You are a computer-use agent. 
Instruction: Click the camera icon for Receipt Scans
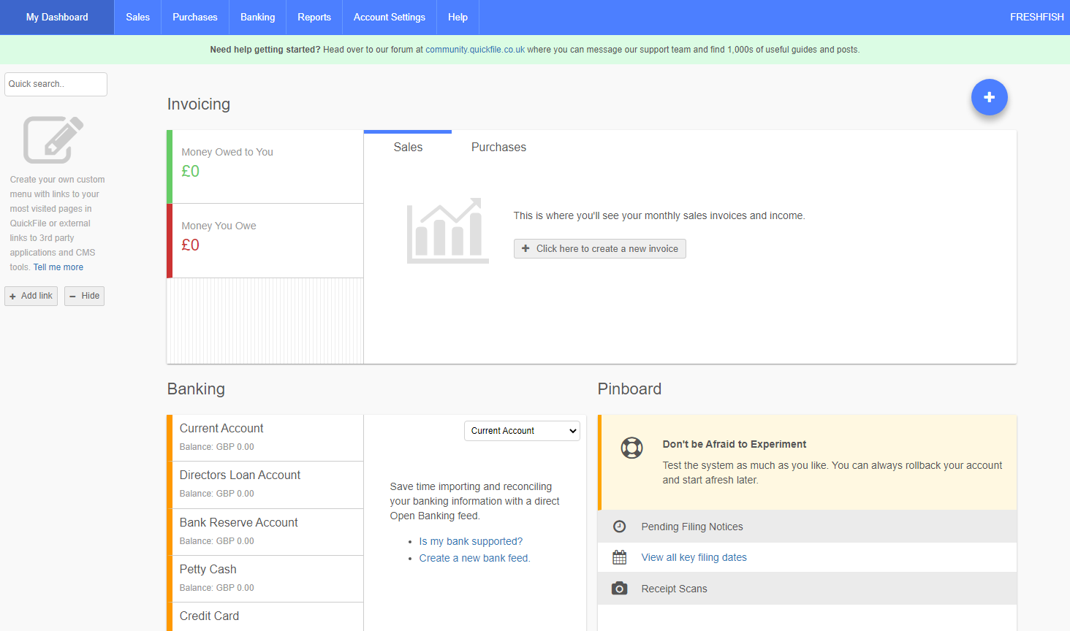click(x=619, y=589)
